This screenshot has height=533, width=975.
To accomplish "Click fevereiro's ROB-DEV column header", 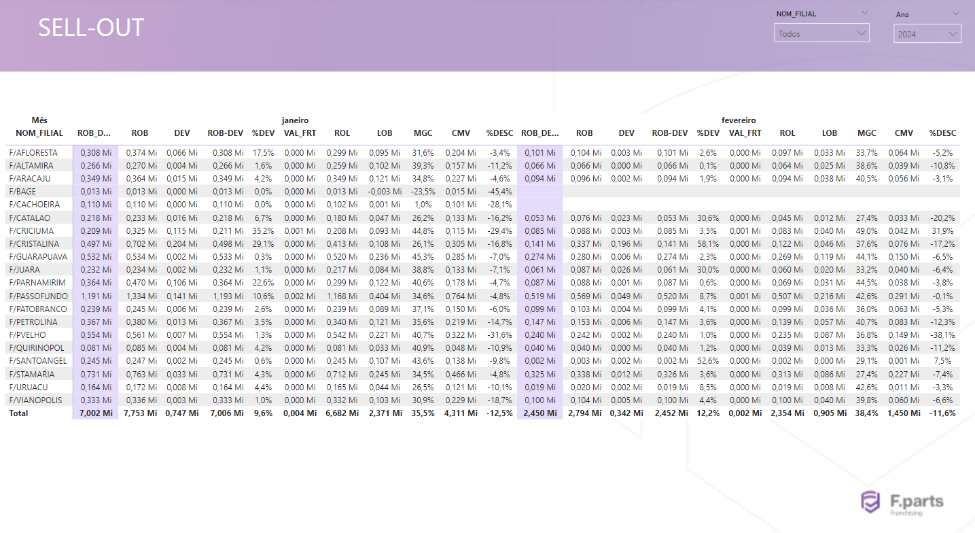I will [669, 133].
